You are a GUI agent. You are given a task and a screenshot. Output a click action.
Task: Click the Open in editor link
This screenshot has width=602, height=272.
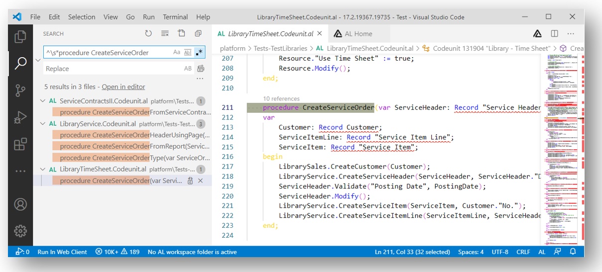pyautogui.click(x=123, y=87)
